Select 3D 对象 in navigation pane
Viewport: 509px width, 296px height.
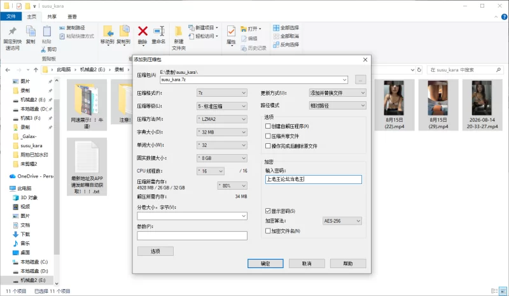25,197
